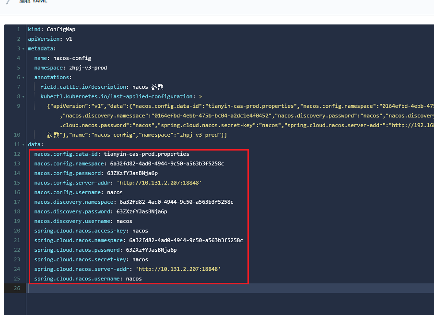Collapse the data section fold arrow
The image size is (434, 315).
(23, 145)
